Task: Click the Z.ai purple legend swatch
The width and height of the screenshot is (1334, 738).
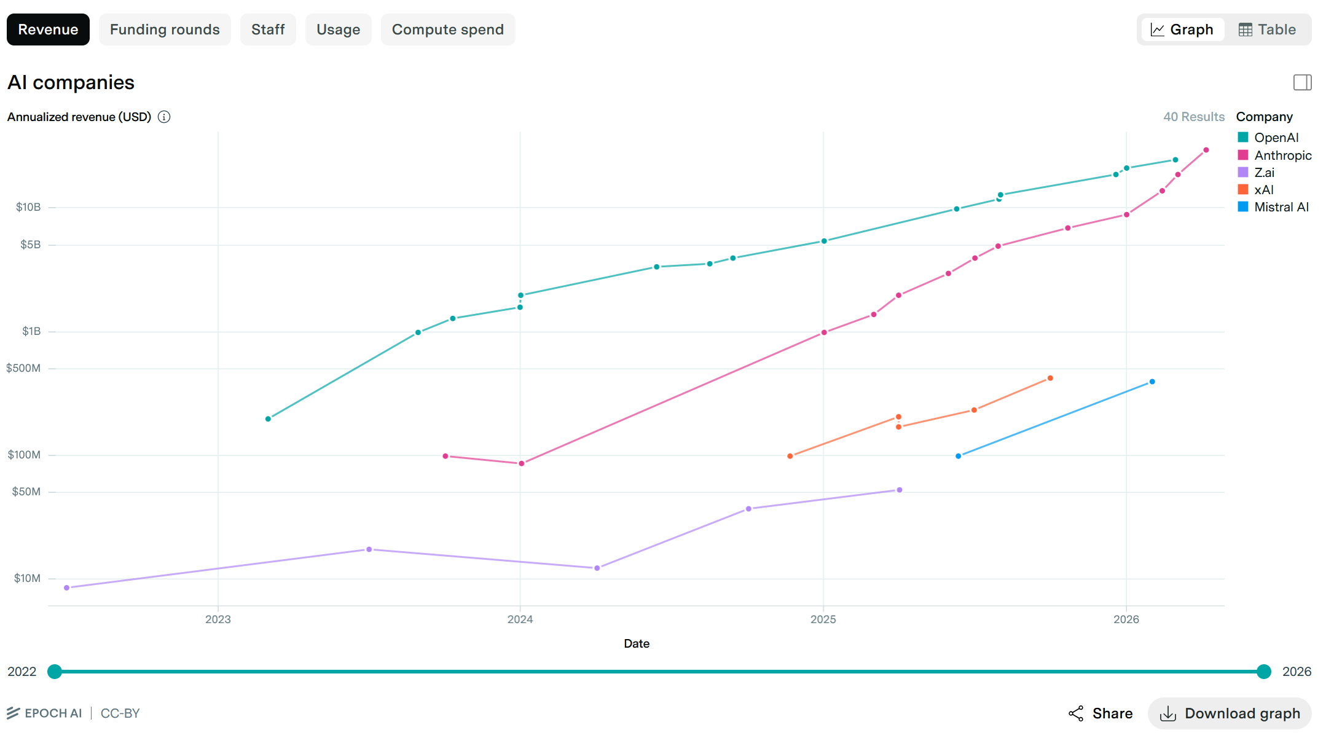Action: tap(1243, 173)
